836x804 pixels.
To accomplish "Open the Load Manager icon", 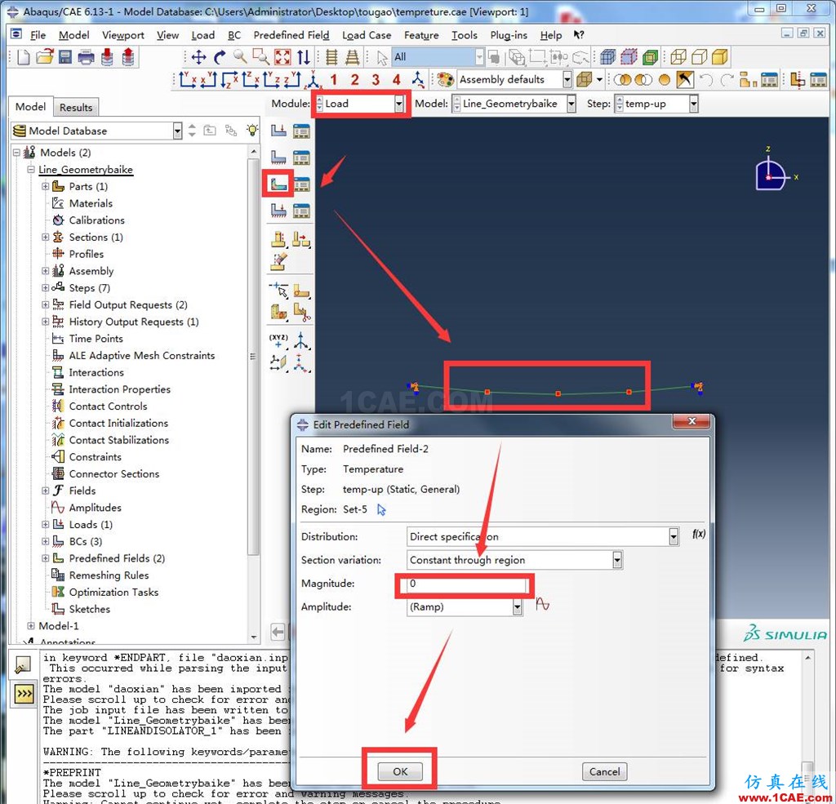I will click(x=301, y=131).
